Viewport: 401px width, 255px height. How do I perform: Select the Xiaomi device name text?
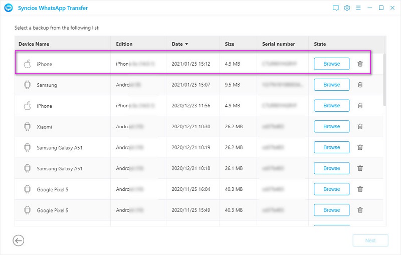click(44, 127)
